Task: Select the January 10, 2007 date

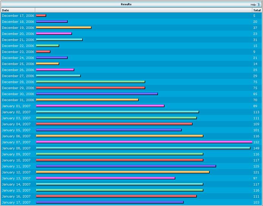Action: coord(16,160)
